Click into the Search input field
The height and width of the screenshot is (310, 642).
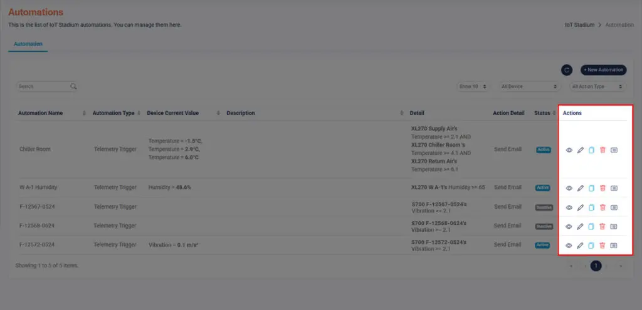pos(43,86)
